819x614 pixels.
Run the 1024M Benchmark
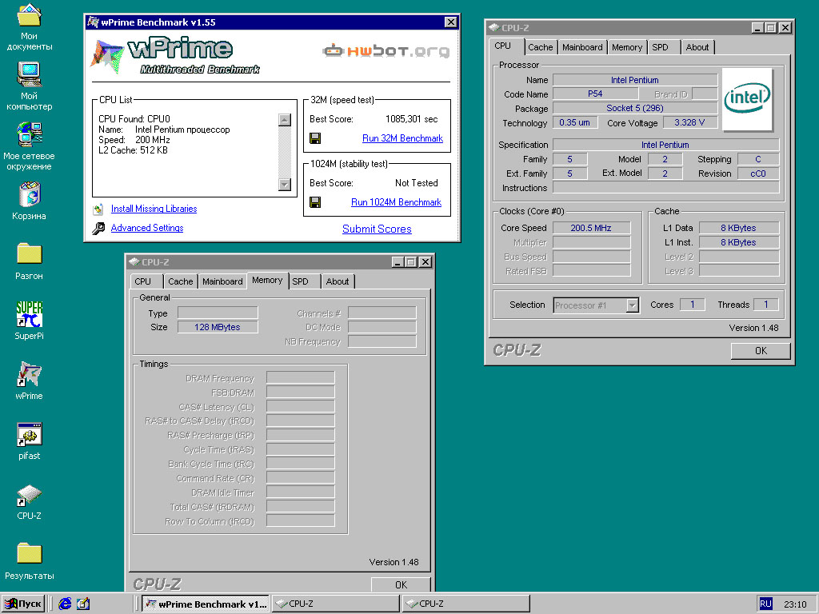pos(396,202)
